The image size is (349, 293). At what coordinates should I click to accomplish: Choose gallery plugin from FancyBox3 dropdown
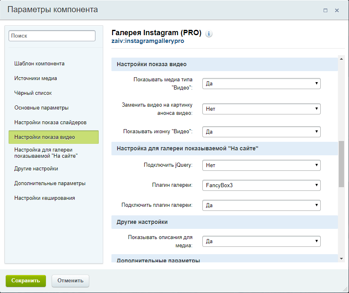[261, 185]
